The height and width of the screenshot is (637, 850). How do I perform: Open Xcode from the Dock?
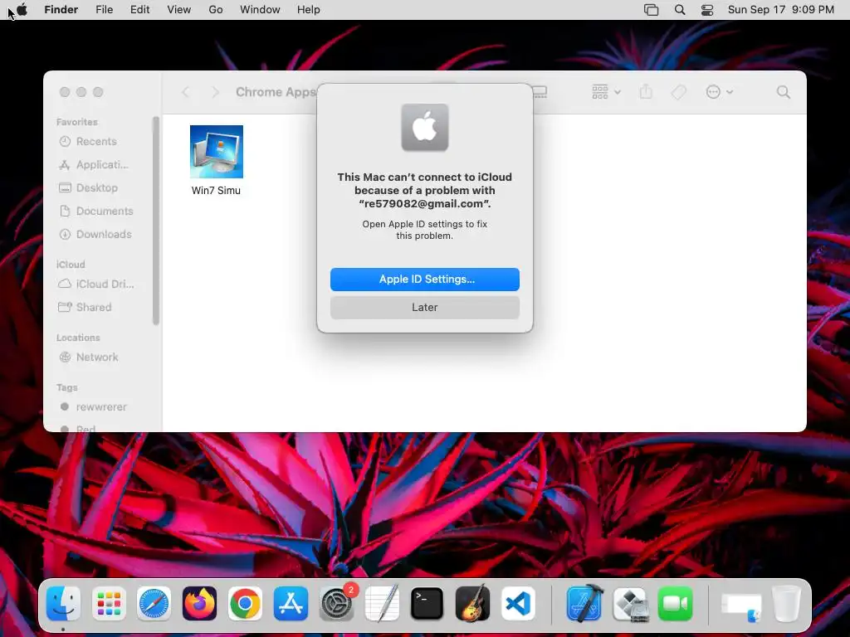point(584,604)
